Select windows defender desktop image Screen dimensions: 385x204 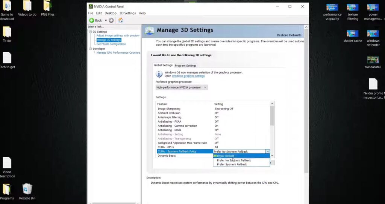(x=373, y=38)
